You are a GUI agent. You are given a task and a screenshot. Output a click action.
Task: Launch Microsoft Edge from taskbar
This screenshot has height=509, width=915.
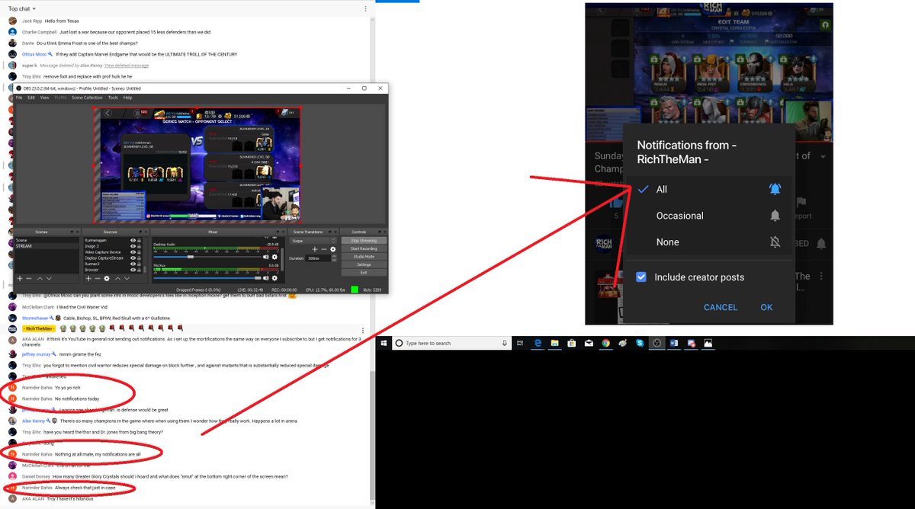pos(538,344)
